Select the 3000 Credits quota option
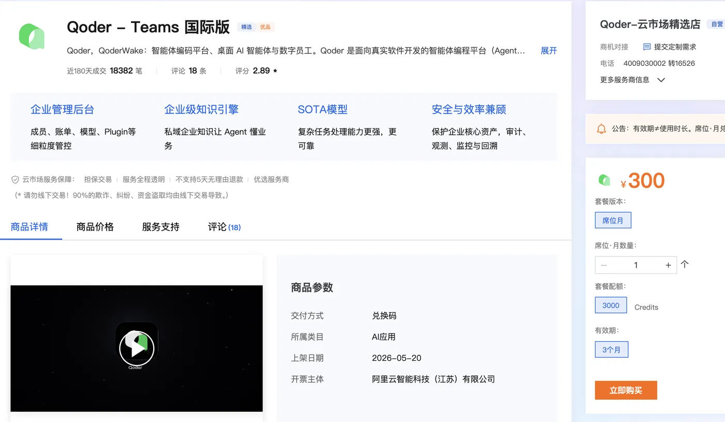The image size is (725, 422). tap(611, 305)
